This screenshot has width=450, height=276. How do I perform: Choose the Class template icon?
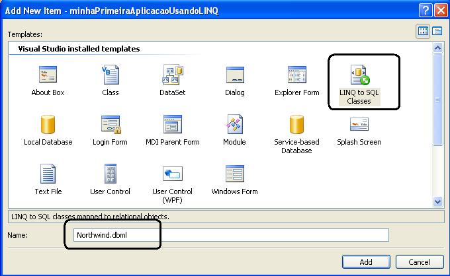[111, 75]
